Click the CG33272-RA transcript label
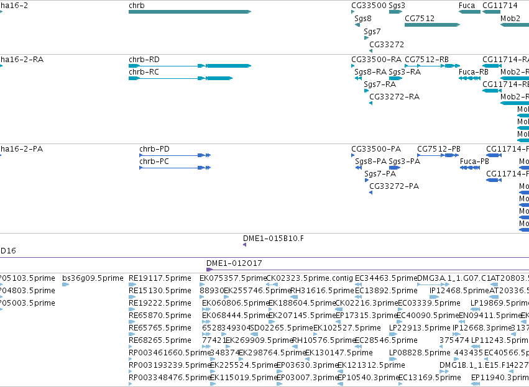Image resolution: width=529 pixels, height=387 pixels. pos(394,97)
